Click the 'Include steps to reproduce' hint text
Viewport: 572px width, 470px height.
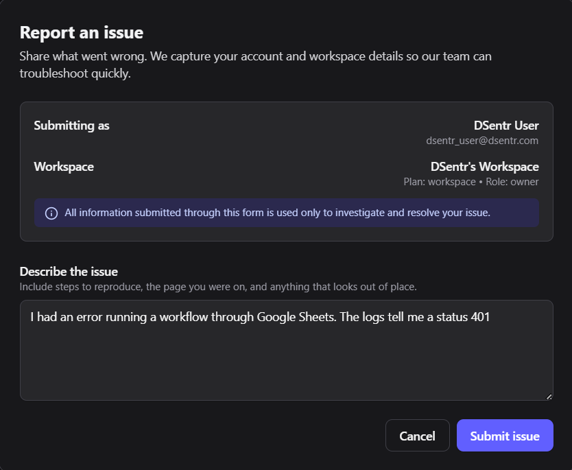coord(218,287)
